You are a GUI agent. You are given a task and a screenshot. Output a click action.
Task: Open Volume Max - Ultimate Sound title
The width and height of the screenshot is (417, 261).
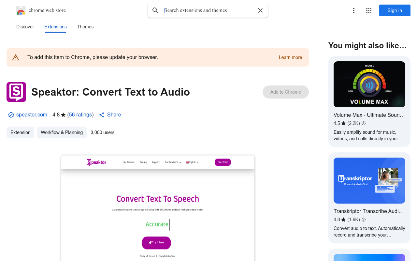pyautogui.click(x=369, y=115)
